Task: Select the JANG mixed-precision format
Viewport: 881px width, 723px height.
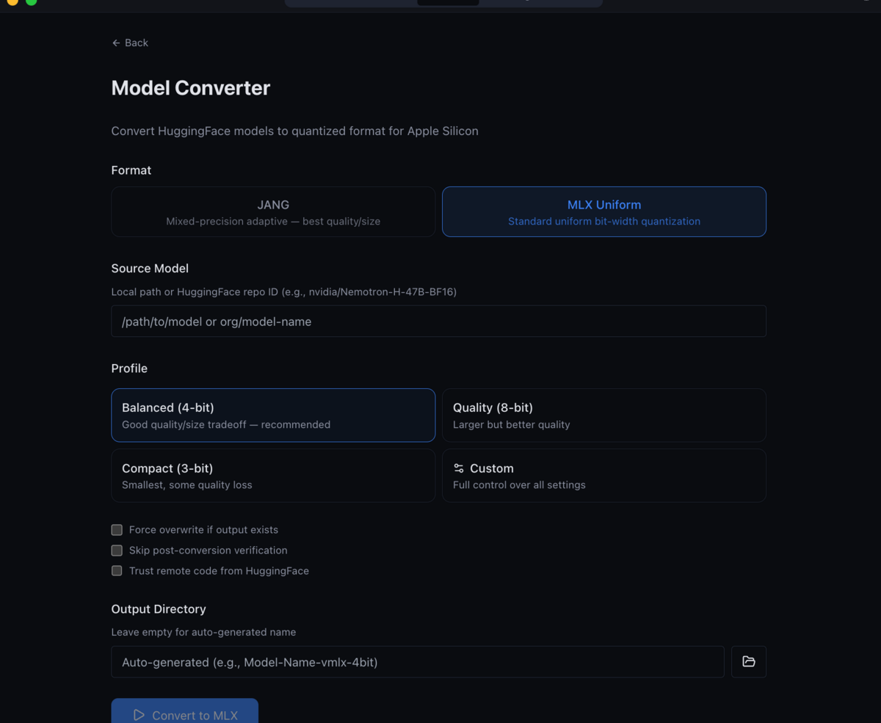Action: pos(272,211)
